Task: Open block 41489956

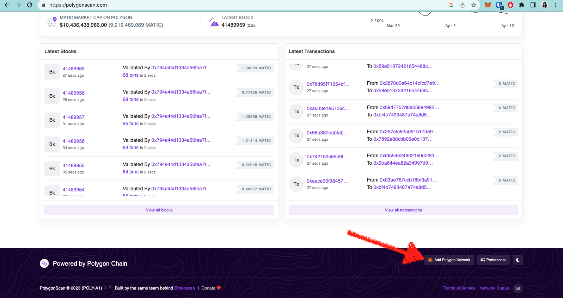Action: tap(74, 141)
